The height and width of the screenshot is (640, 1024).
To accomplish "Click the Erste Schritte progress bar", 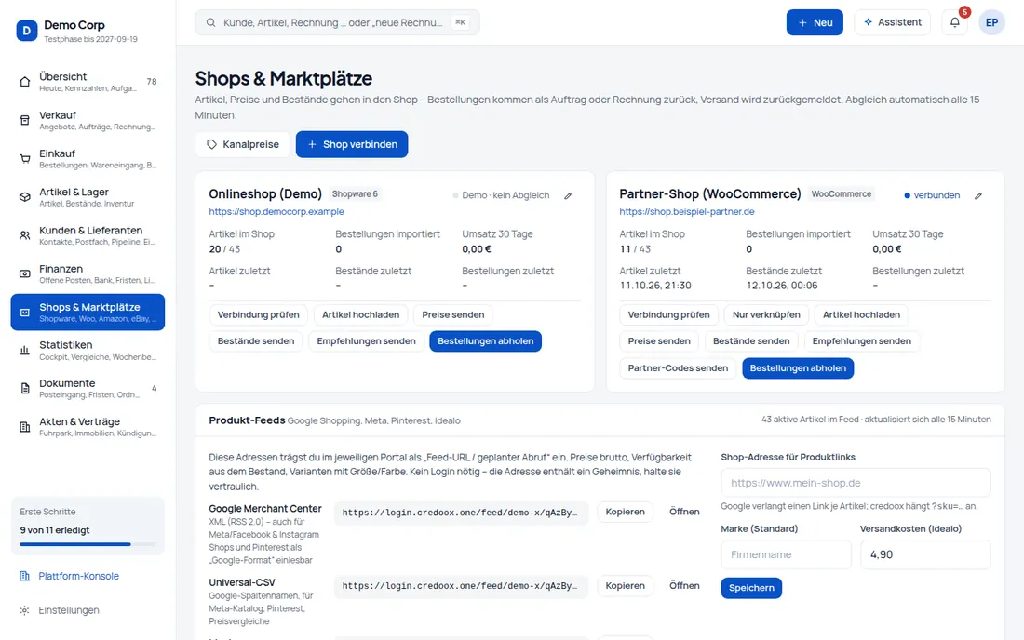I will tap(88, 544).
